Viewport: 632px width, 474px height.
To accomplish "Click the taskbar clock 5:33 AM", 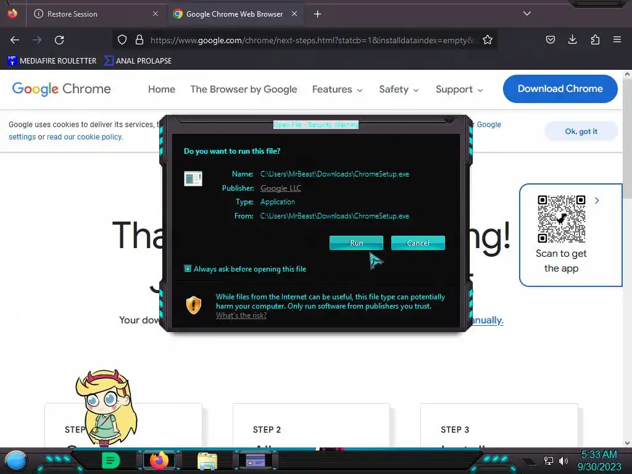I will point(599,455).
